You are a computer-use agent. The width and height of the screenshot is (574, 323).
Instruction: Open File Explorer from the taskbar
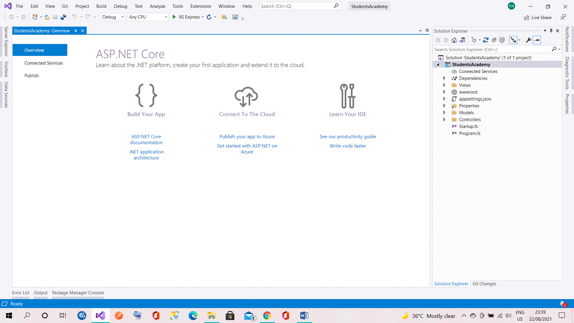point(211,316)
